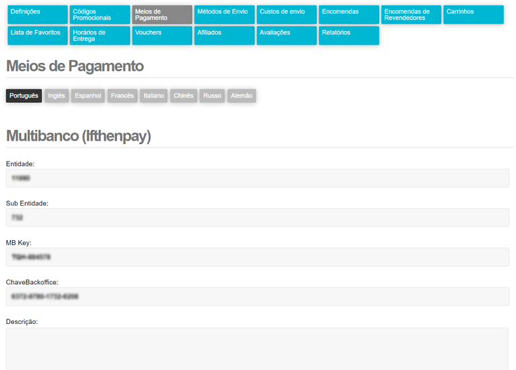Open Lista de Favoritos tab
This screenshot has width=516, height=370.
(37, 36)
